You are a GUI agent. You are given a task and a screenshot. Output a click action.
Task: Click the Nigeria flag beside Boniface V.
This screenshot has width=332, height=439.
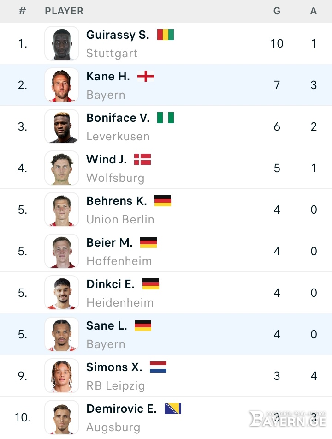tap(166, 118)
